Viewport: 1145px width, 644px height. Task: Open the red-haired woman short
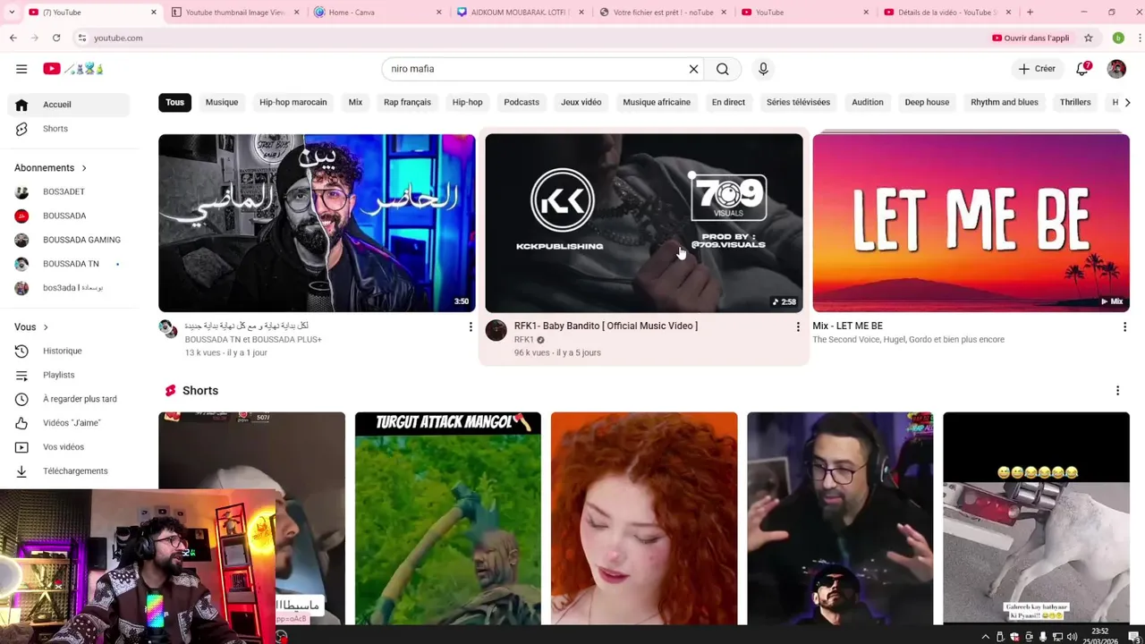coord(644,519)
